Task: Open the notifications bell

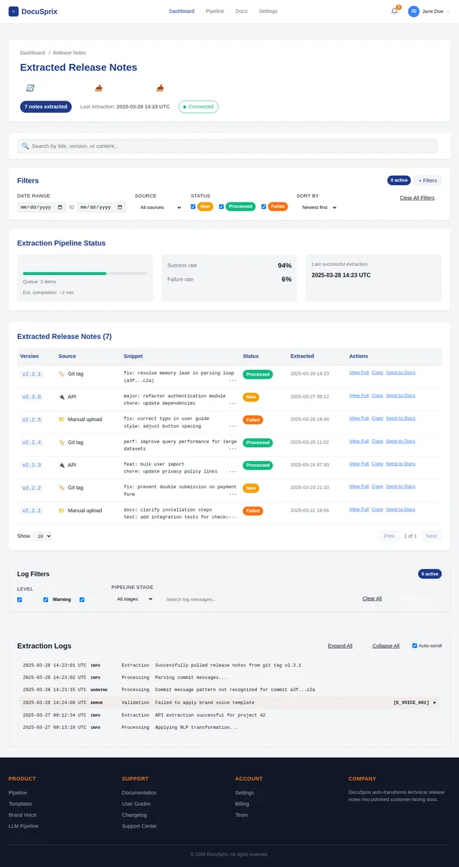Action: tap(394, 11)
